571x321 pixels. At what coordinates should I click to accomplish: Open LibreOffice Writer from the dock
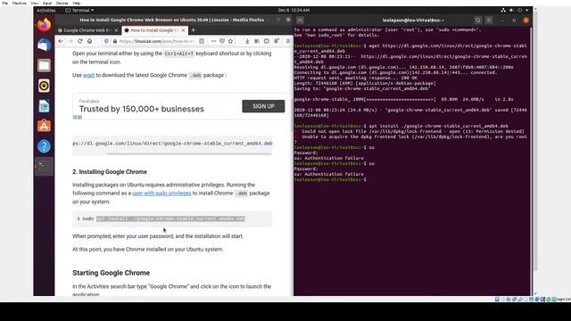(x=44, y=106)
